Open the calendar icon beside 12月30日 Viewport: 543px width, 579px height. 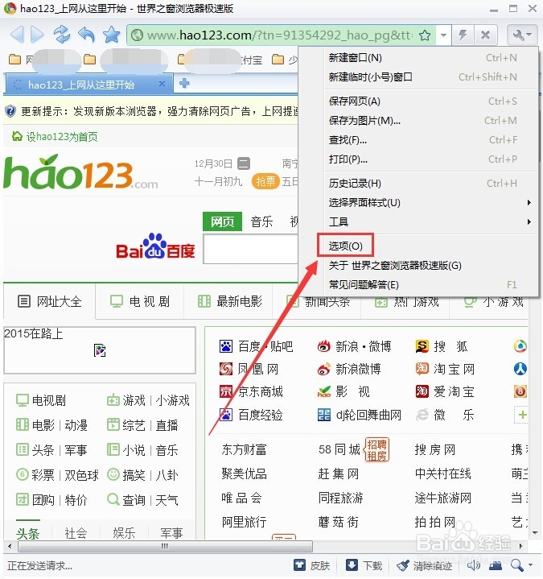click(244, 163)
